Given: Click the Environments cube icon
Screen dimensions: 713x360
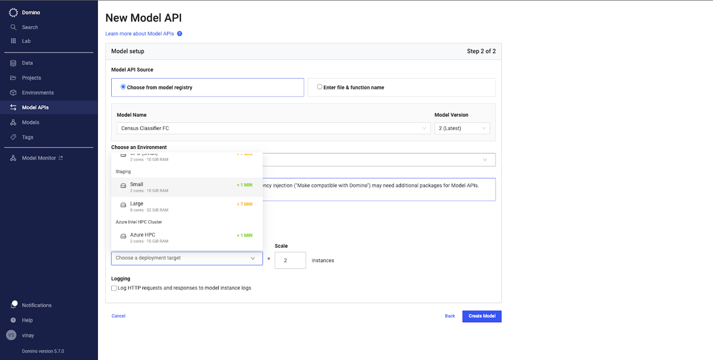Looking at the screenshot, I should [13, 93].
